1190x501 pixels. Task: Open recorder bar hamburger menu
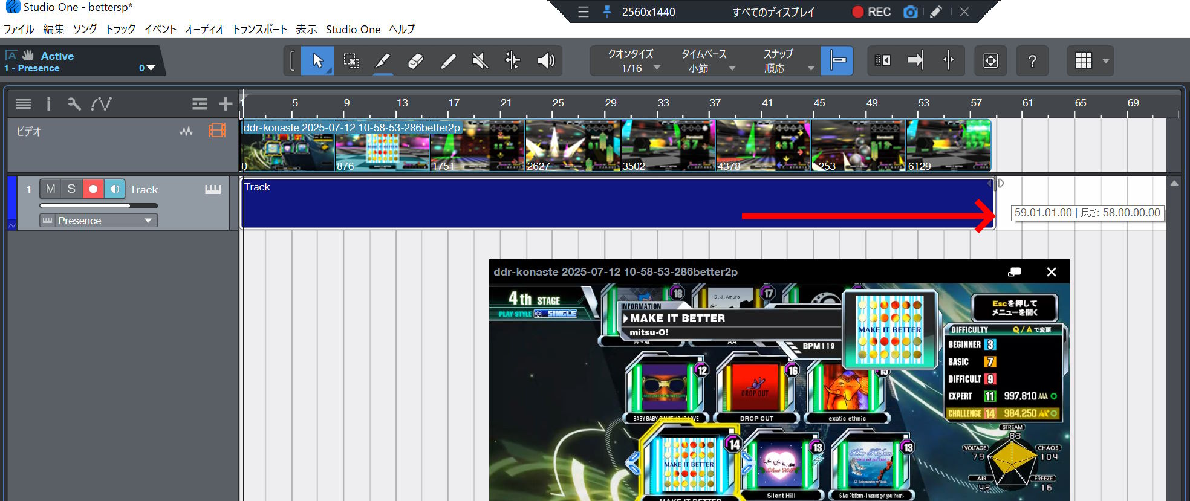[583, 12]
